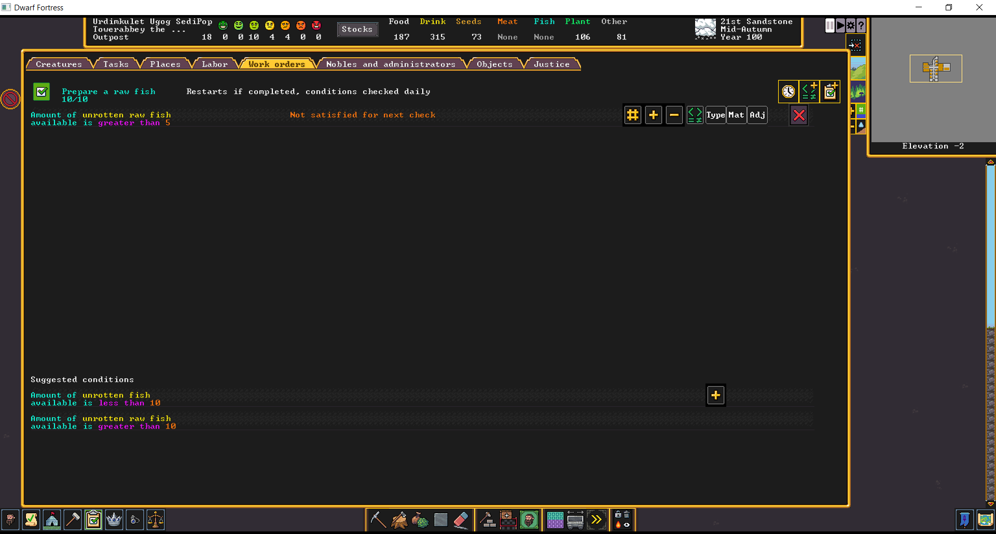
Task: Open the Places tab
Action: point(165,64)
